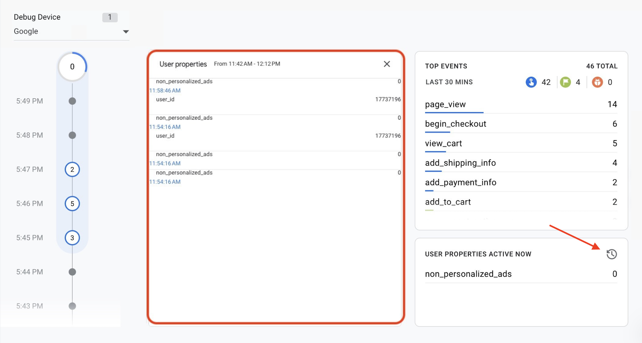The height and width of the screenshot is (343, 642).
Task: Open the add_to_cart event
Action: pyautogui.click(x=448, y=202)
